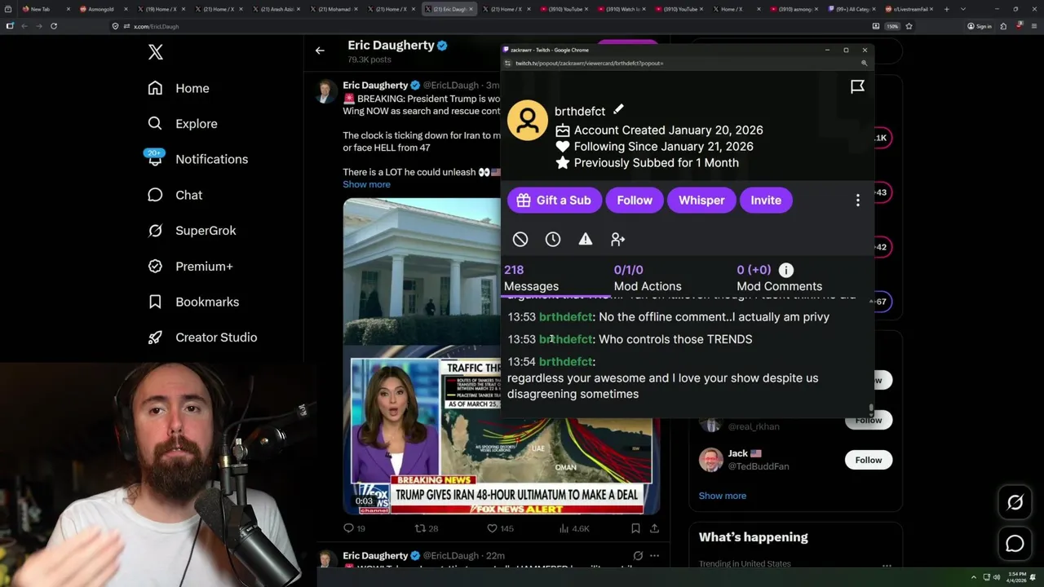Click the brthdefct avatar in viewer card
1044x587 pixels.
[x=528, y=121]
